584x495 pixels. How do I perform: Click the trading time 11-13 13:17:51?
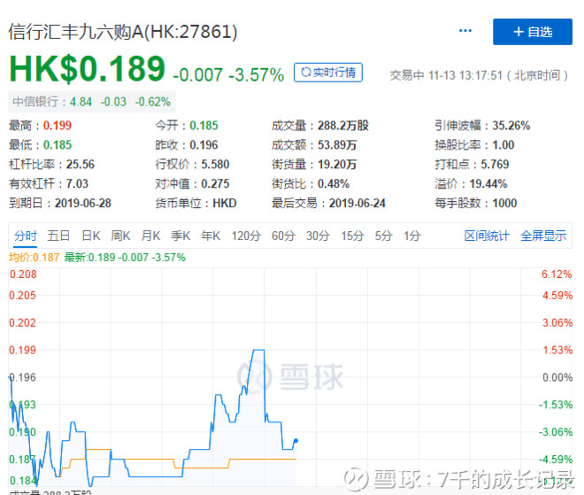[x=465, y=75]
